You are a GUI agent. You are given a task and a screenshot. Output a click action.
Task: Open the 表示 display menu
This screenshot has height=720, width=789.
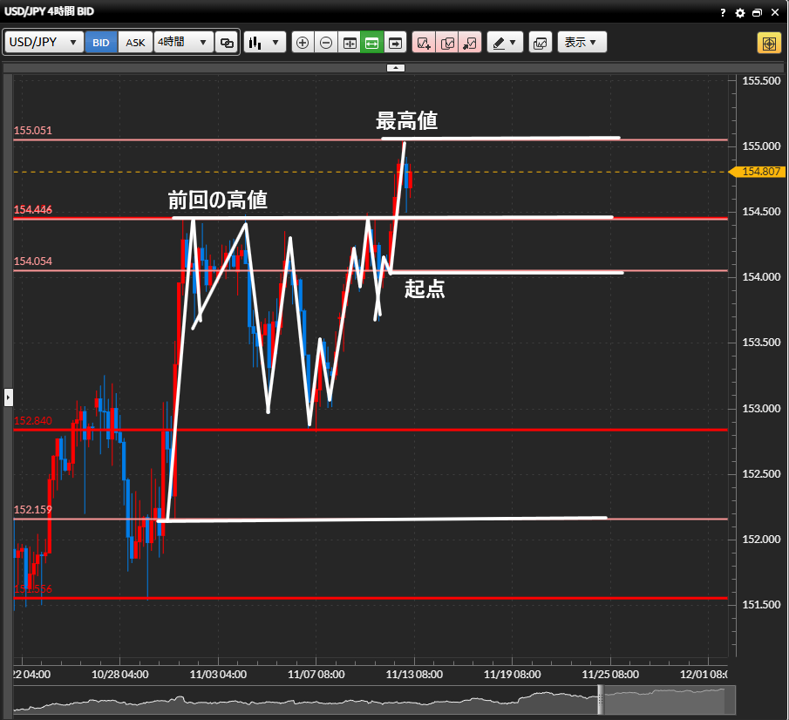pyautogui.click(x=581, y=43)
